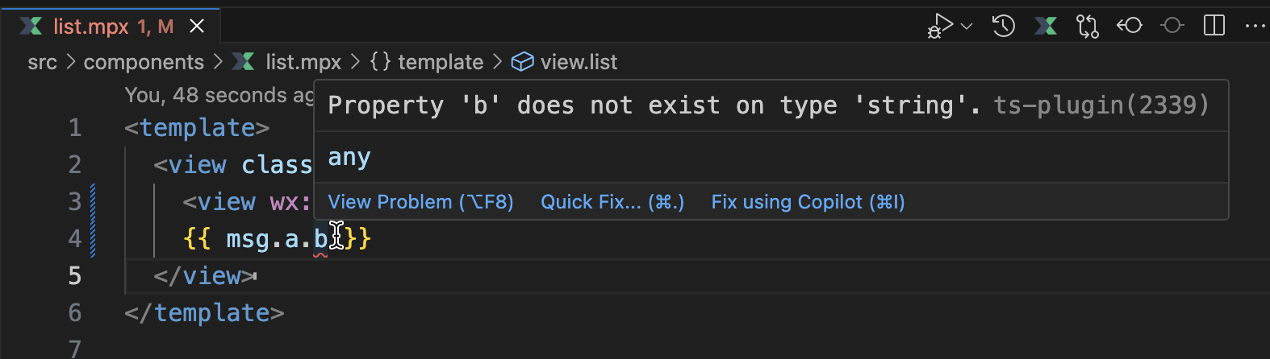Close the list.mpx tab
This screenshot has width=1270, height=359.
click(196, 27)
